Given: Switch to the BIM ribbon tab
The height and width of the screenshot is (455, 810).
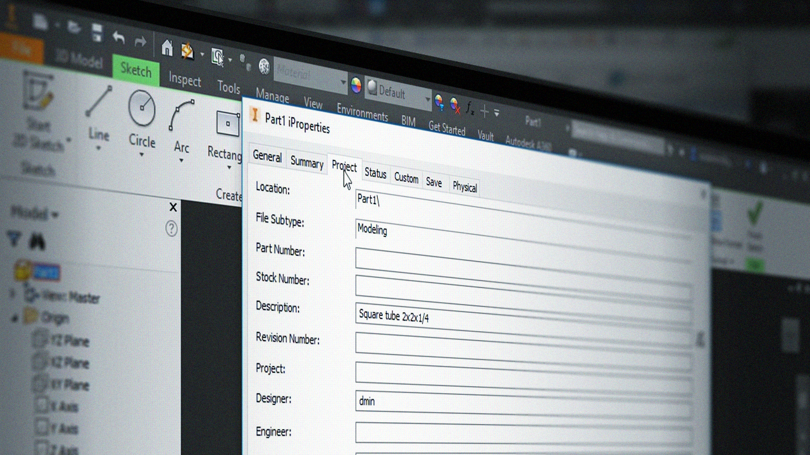Looking at the screenshot, I should (x=408, y=121).
